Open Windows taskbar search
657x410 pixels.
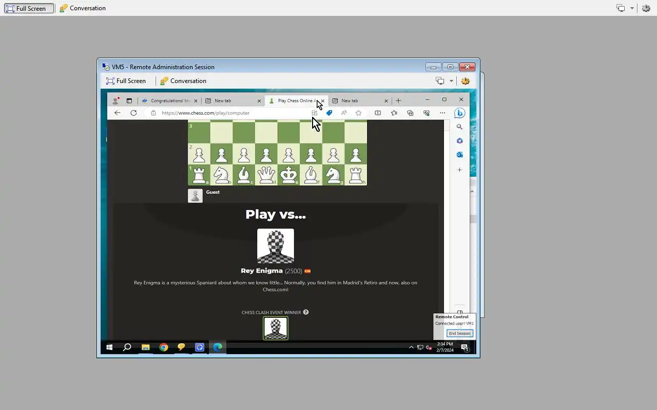point(127,347)
